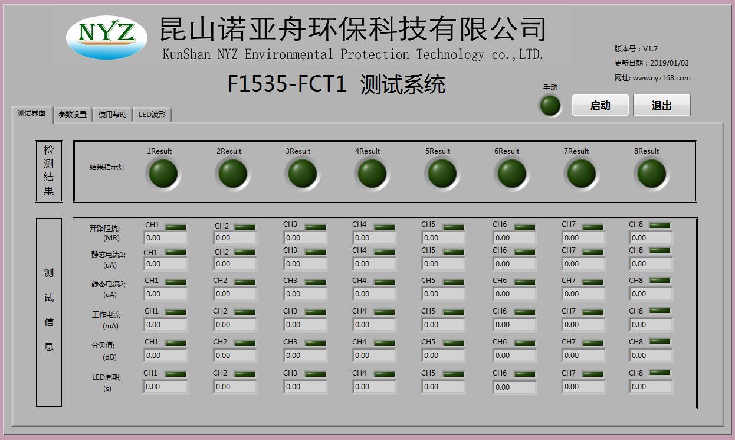
Task: Click the 结果指示灯 label
Action: (x=107, y=167)
